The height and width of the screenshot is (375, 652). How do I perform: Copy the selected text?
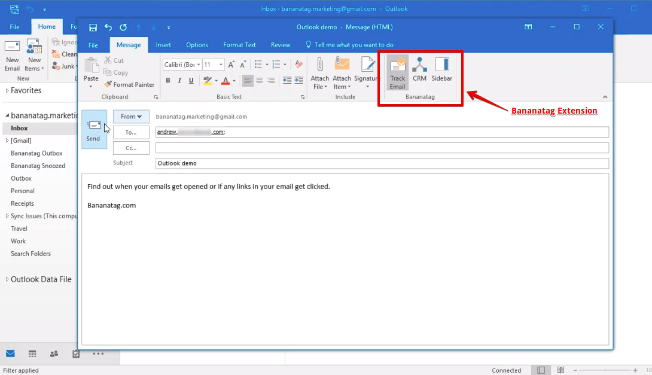coord(116,72)
